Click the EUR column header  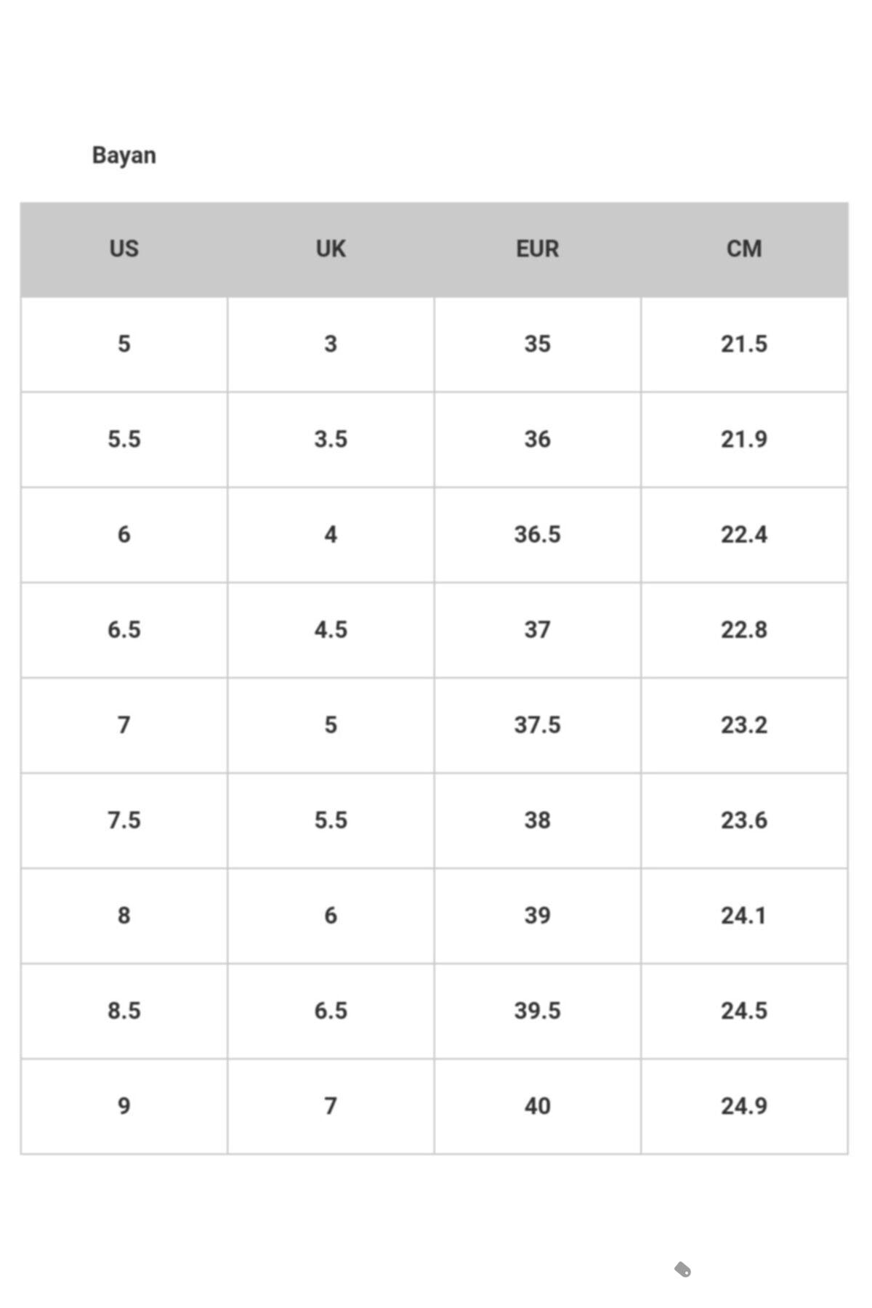(x=537, y=249)
